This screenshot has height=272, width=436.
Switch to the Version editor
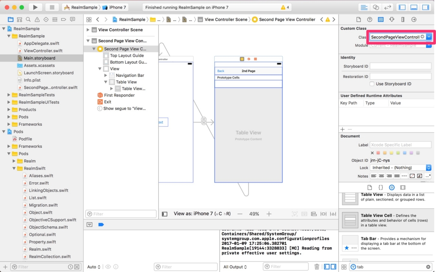[x=387, y=8]
